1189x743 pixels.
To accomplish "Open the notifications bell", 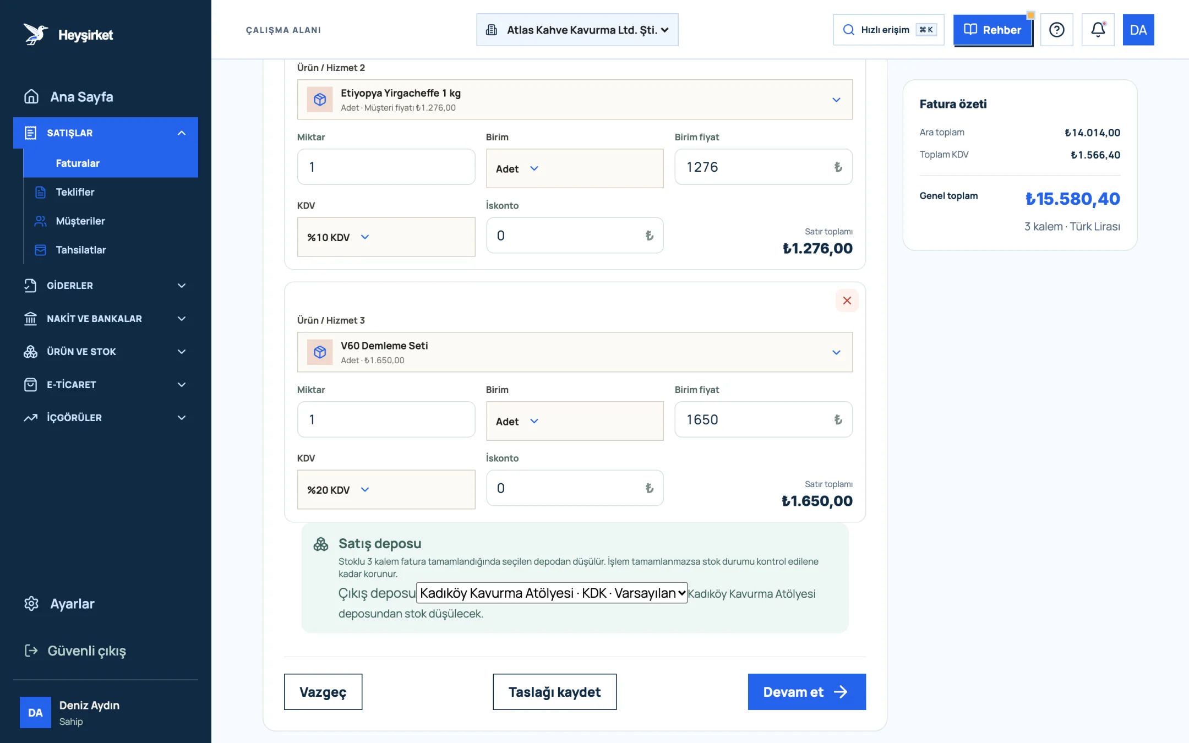I will [1098, 30].
